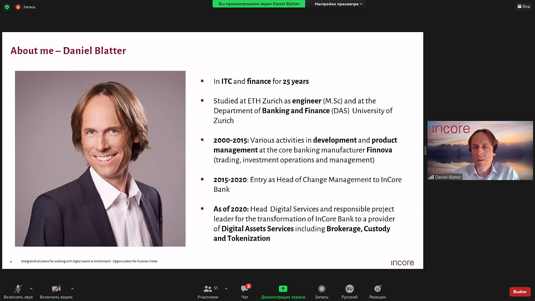Screen dimensions: 535x301
Task: Click Daniel Blatter name label on video
Action: point(448,177)
